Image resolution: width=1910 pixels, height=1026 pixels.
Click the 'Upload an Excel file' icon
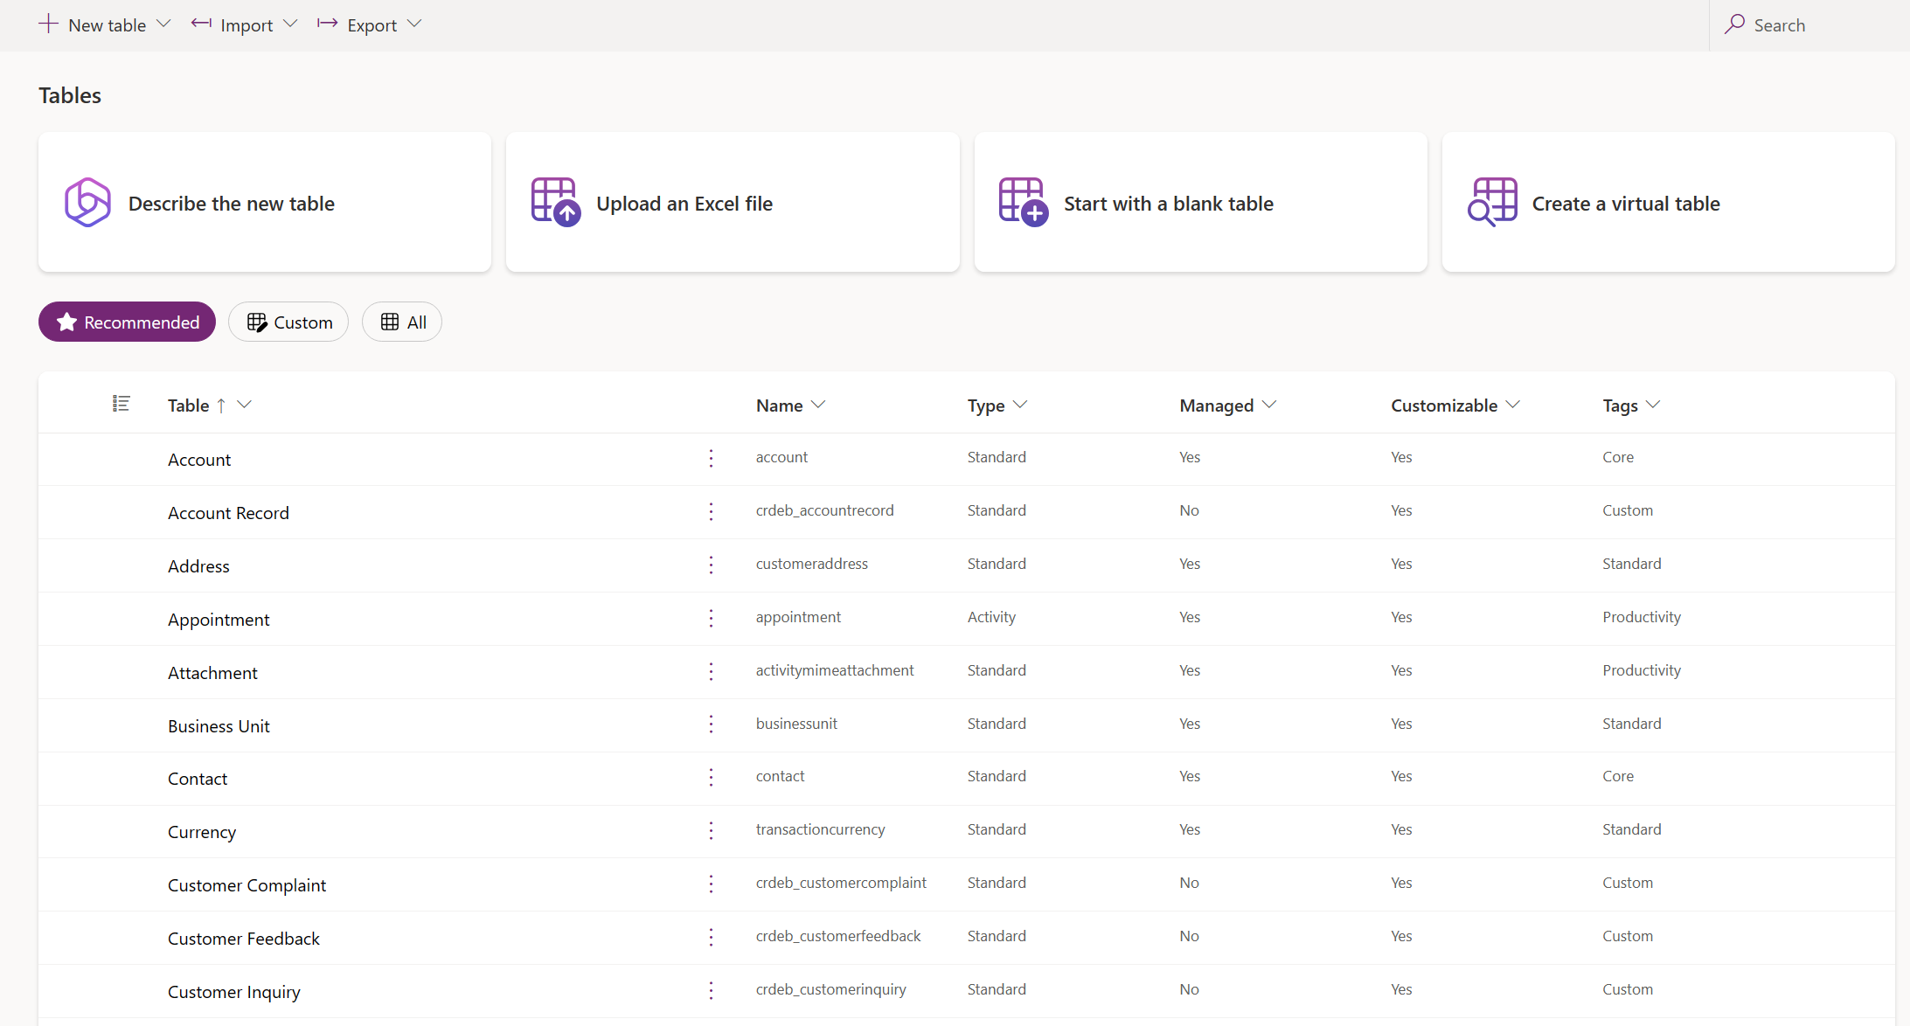(x=556, y=204)
